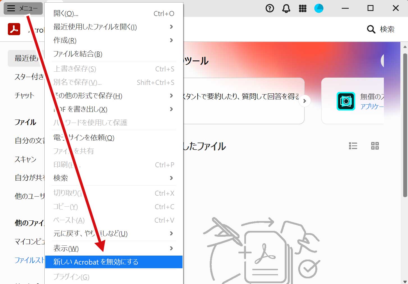This screenshot has width=408, height=284.
Task: Select ファイルを結合(B) menu item
Action: pyautogui.click(x=114, y=54)
